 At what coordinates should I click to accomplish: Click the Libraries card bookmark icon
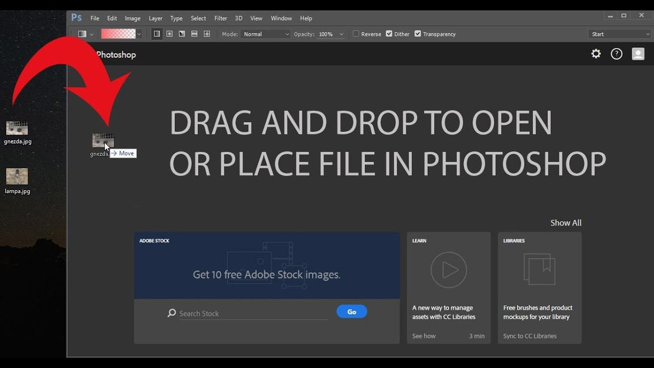coord(539,269)
